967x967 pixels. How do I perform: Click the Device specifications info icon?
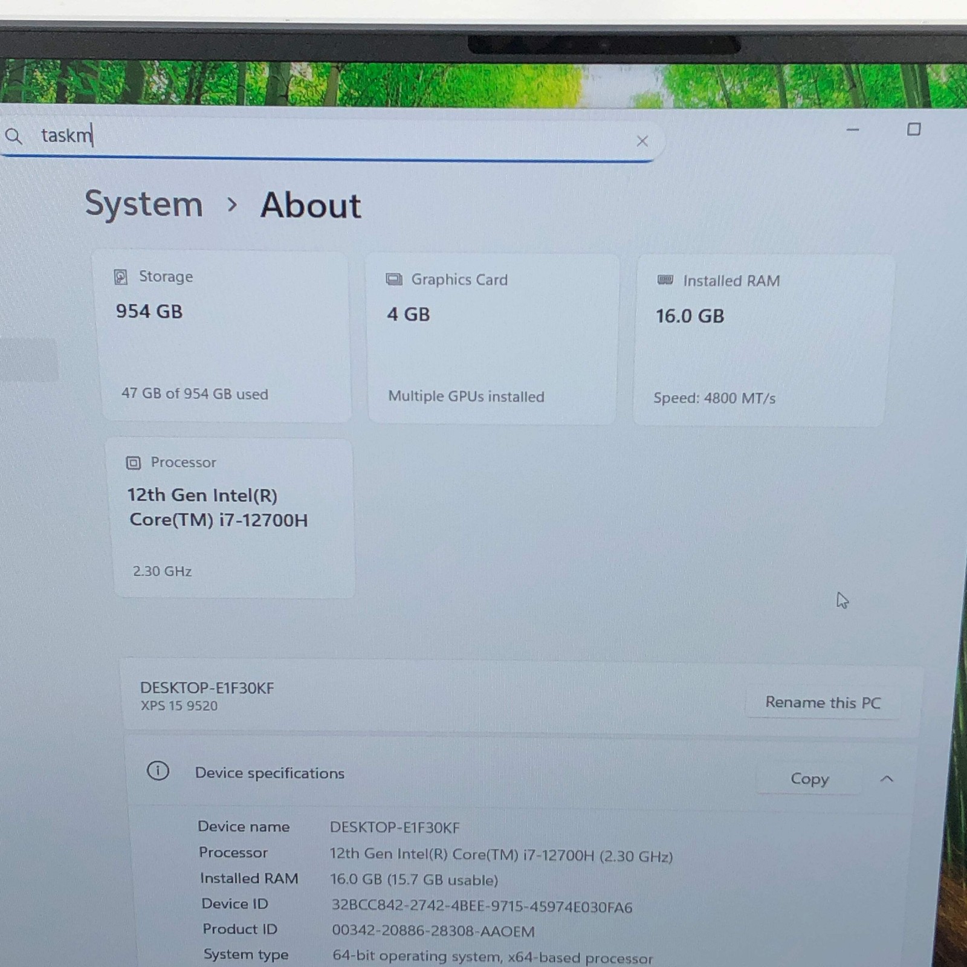pos(158,771)
